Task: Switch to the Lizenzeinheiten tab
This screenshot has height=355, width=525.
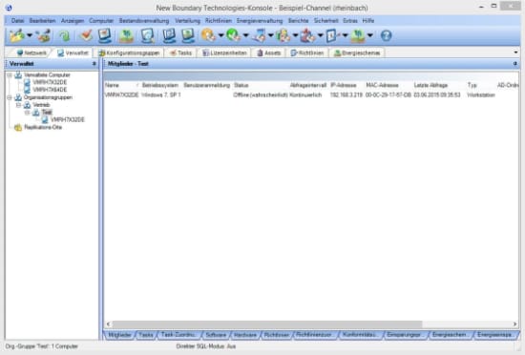Action: (225, 52)
